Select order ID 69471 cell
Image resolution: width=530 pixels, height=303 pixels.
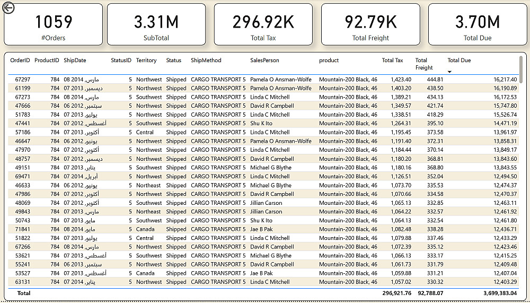(x=23, y=176)
